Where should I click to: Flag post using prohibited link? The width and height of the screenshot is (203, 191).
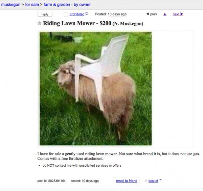click(77, 14)
